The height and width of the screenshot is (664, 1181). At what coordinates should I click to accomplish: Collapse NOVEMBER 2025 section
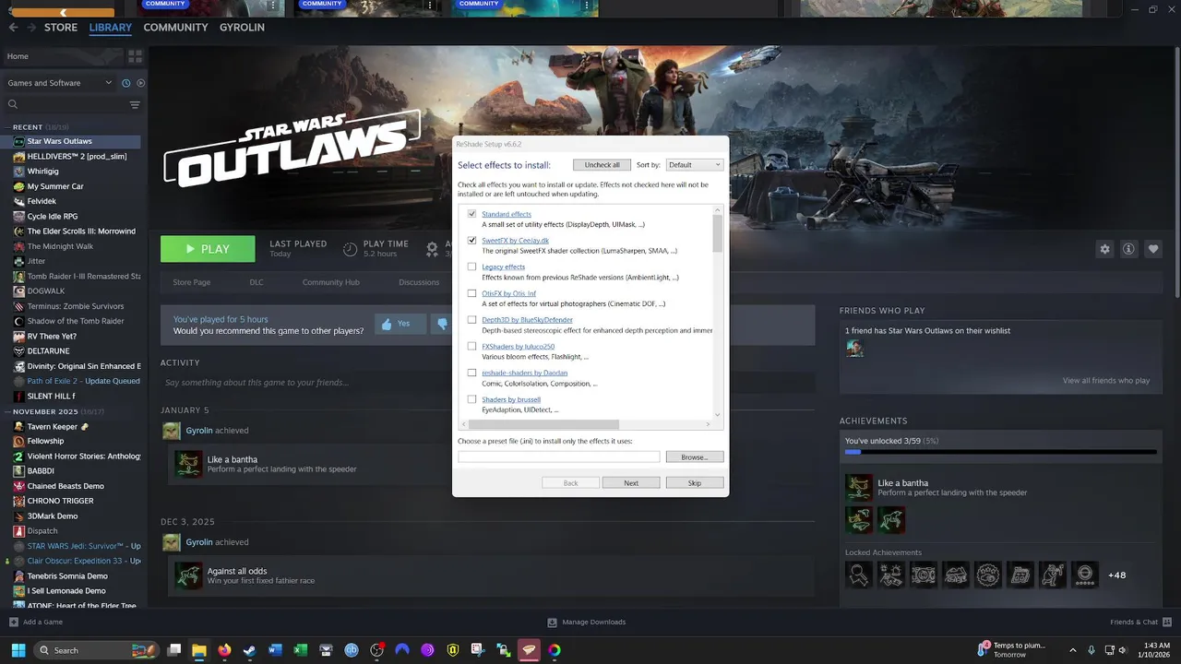(8, 411)
